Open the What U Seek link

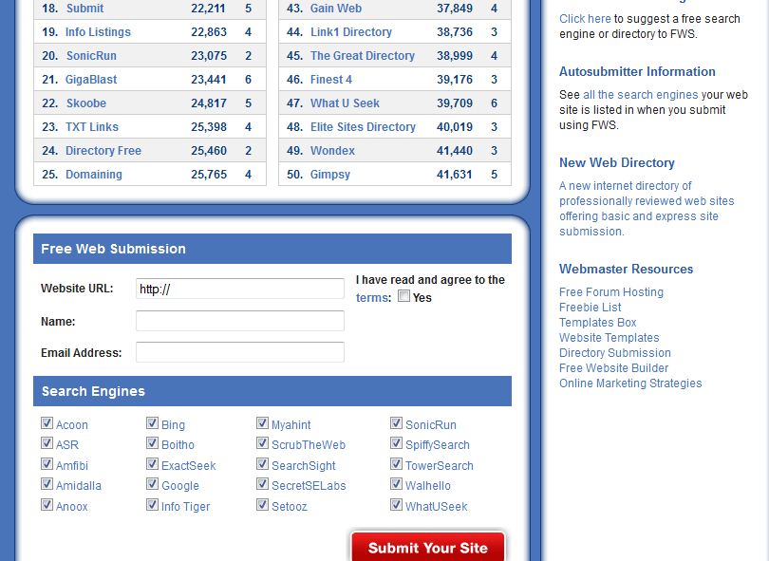pyautogui.click(x=345, y=103)
